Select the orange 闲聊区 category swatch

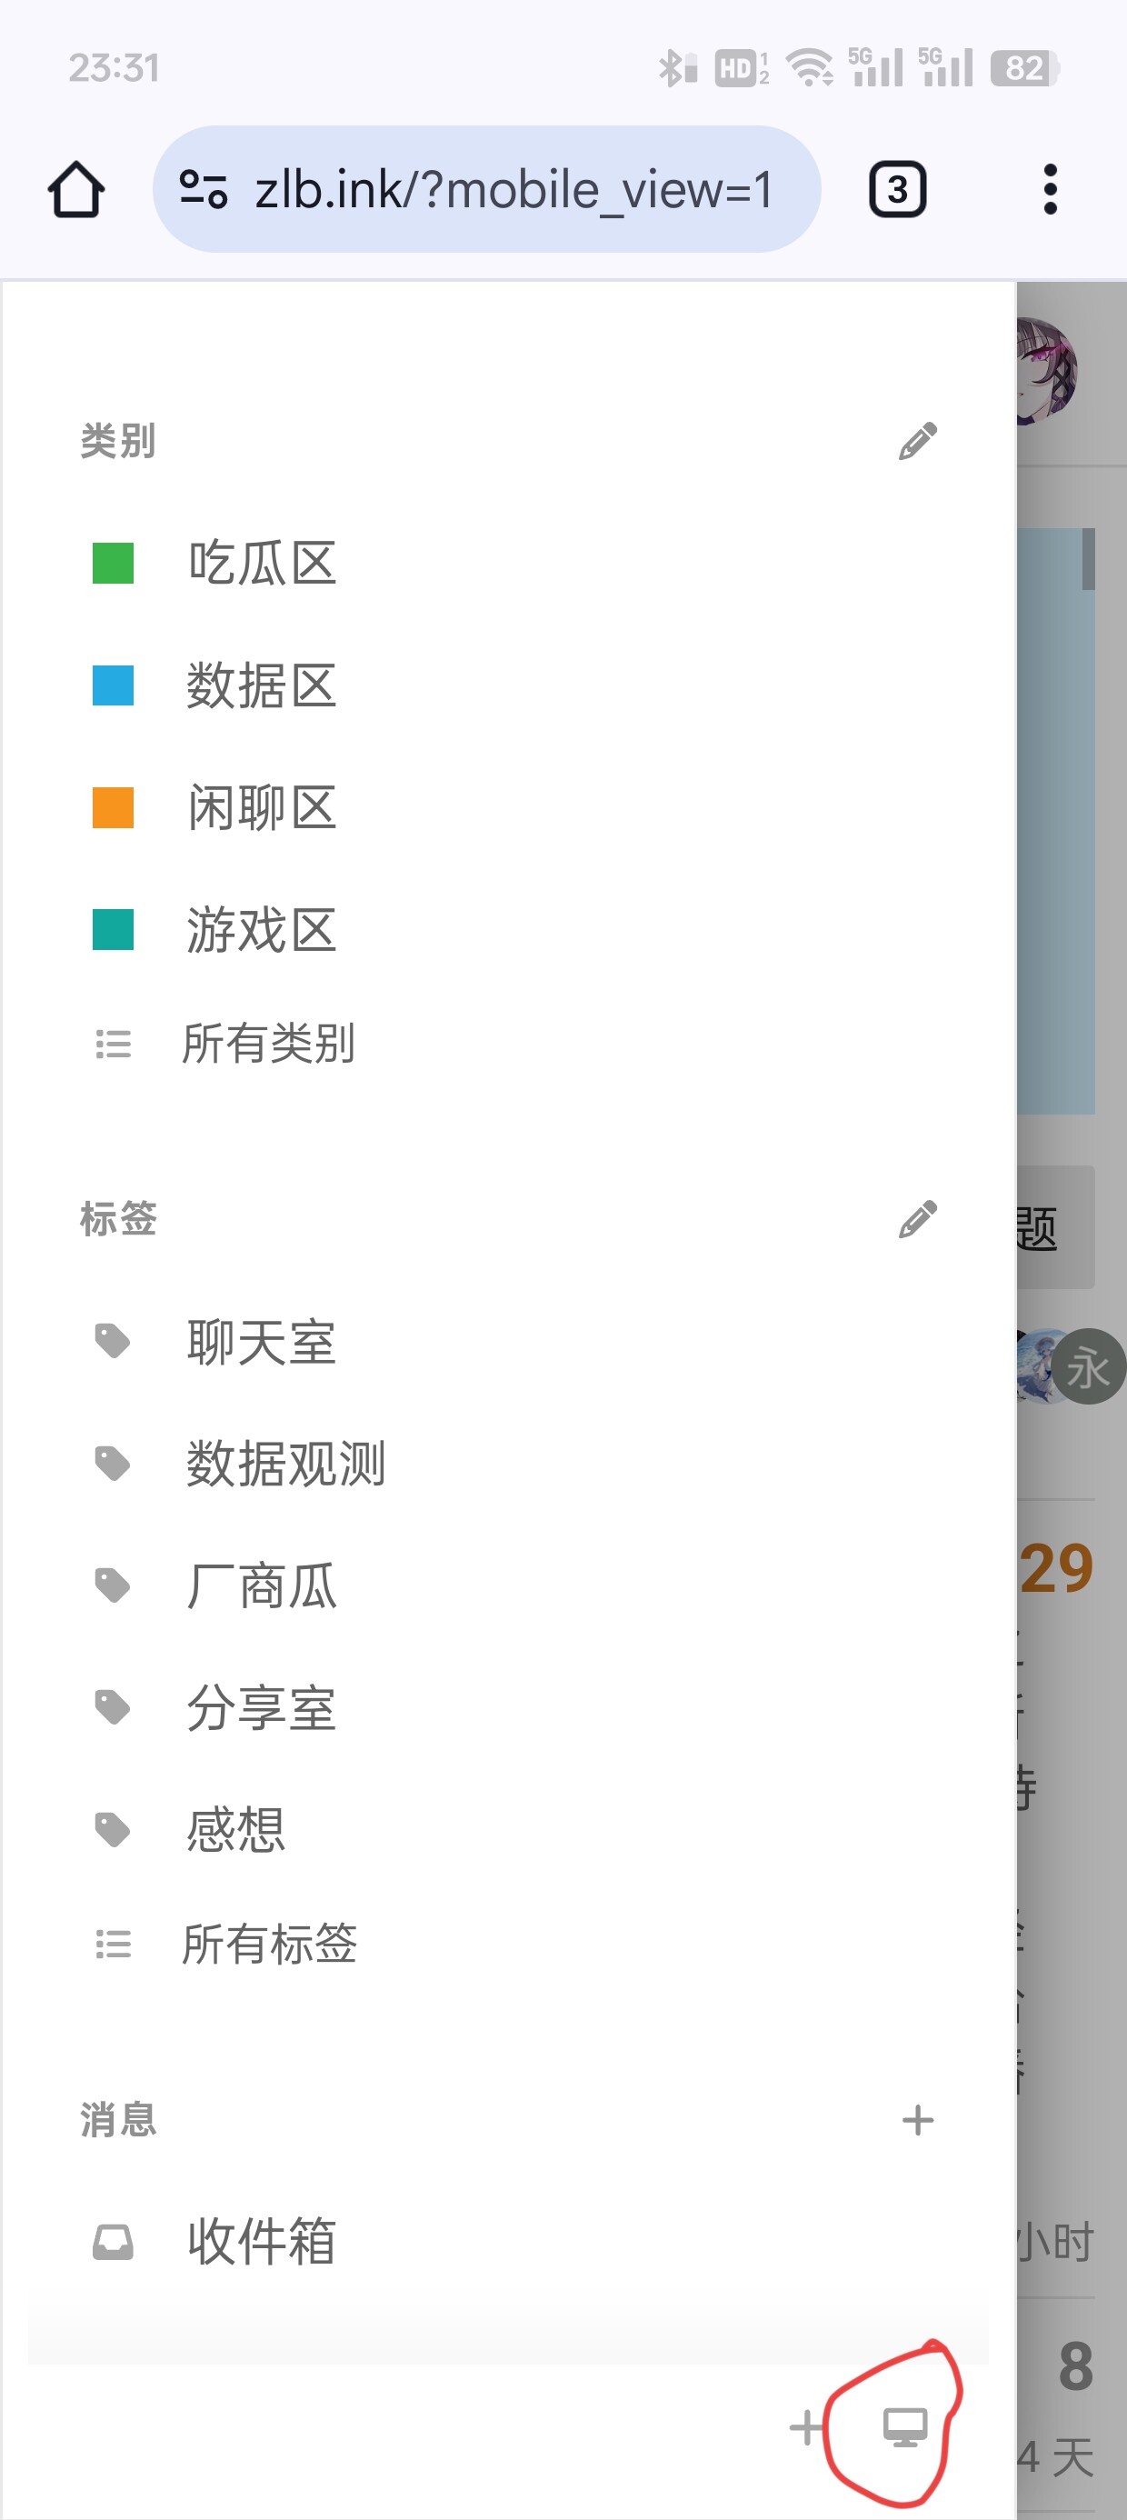click(114, 808)
